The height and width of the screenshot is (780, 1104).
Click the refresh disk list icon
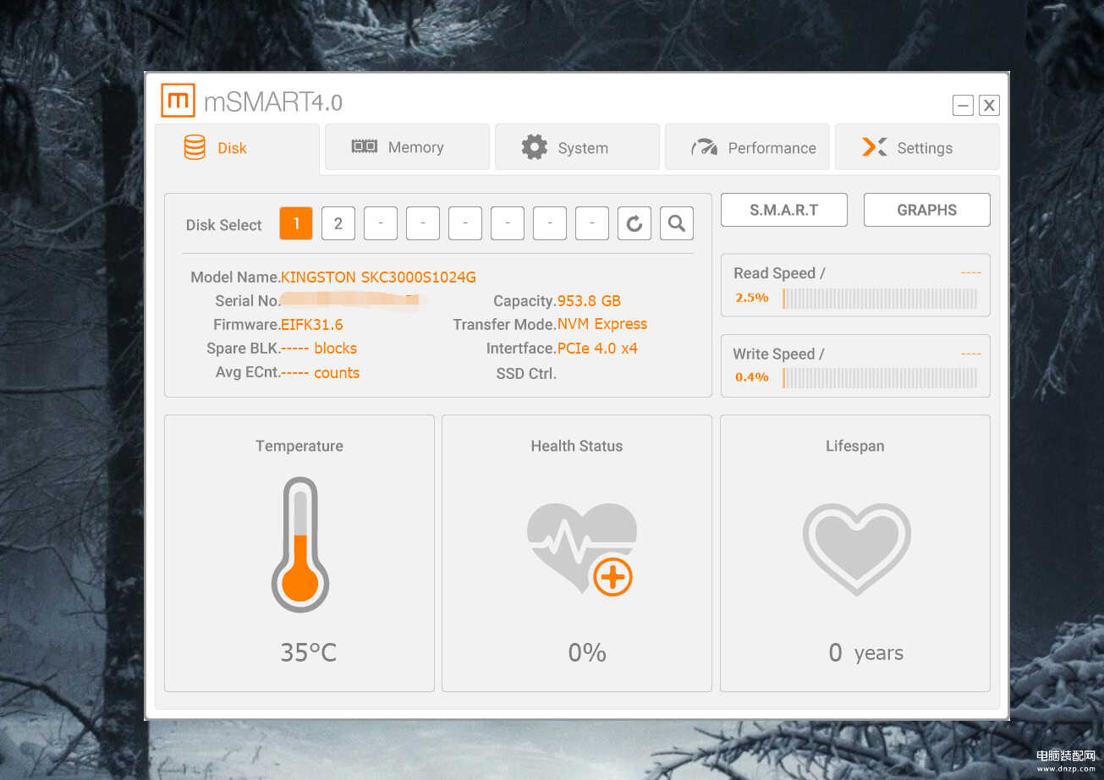pos(634,223)
